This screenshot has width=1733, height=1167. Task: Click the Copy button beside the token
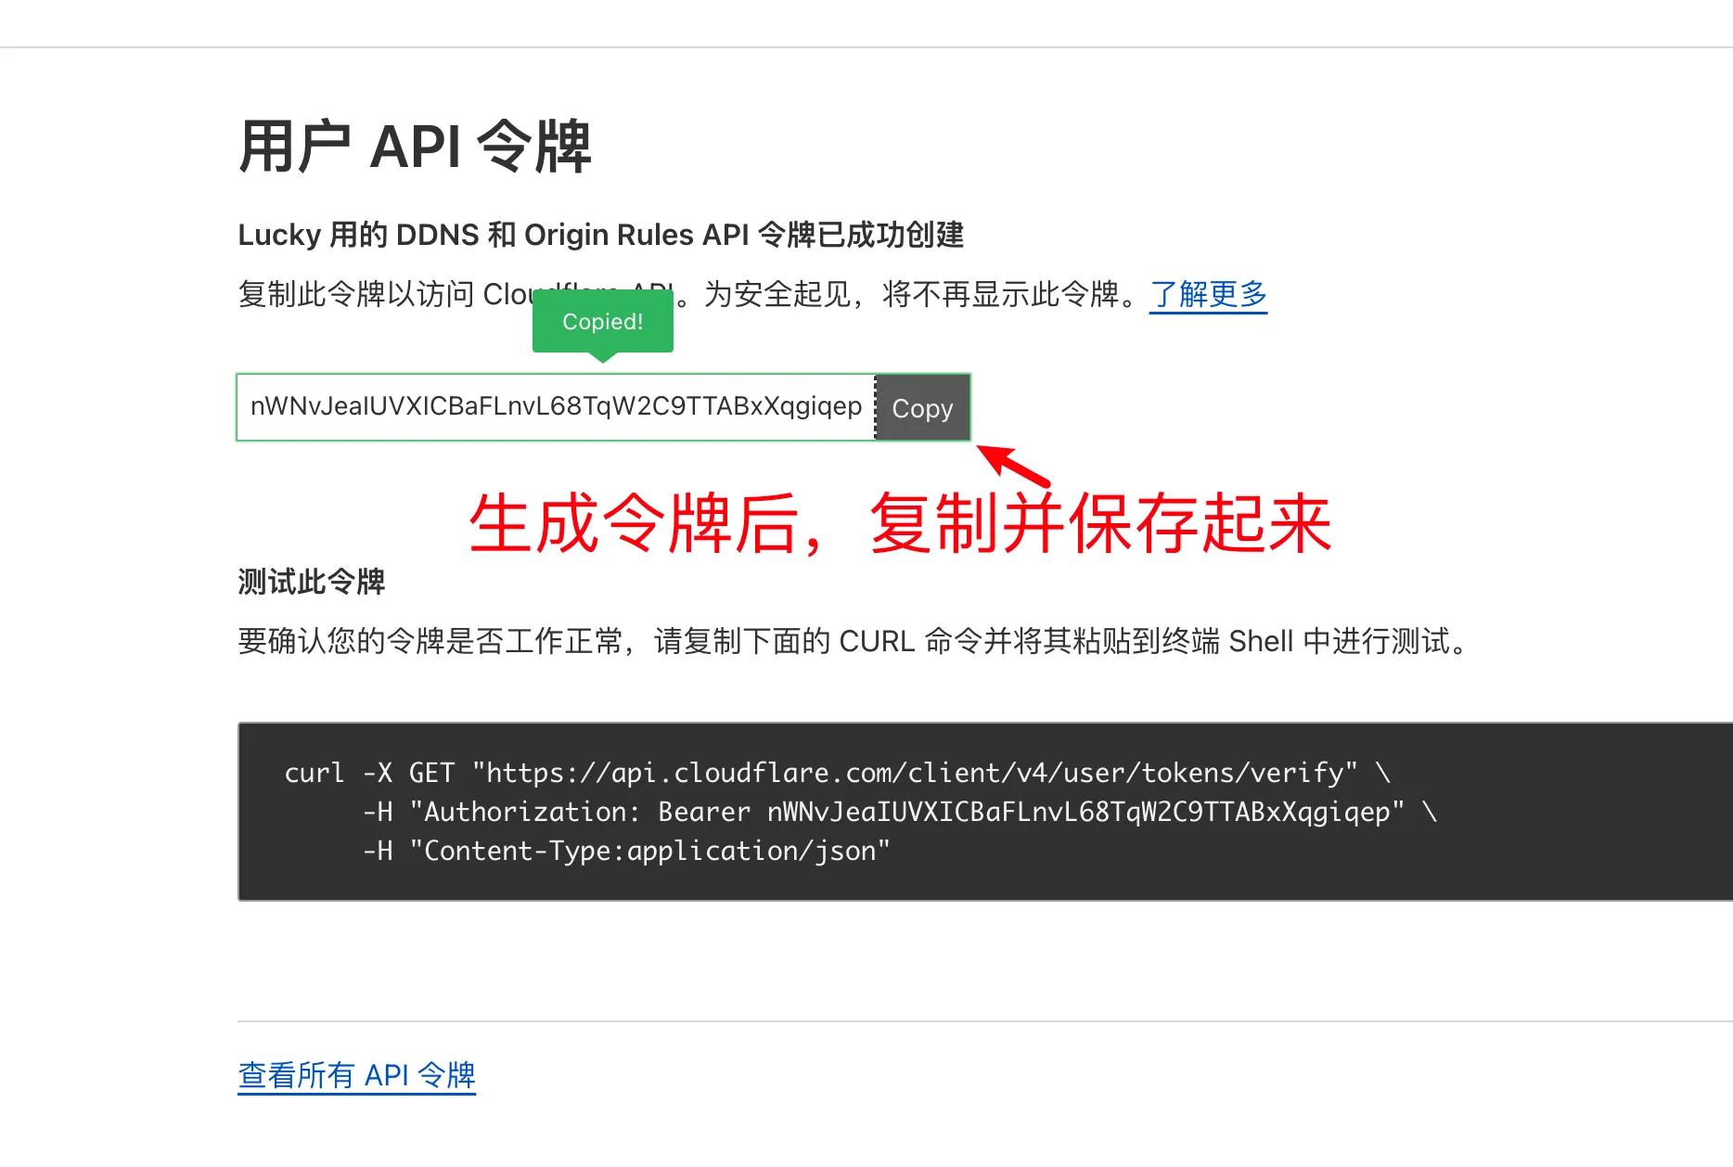tap(922, 408)
